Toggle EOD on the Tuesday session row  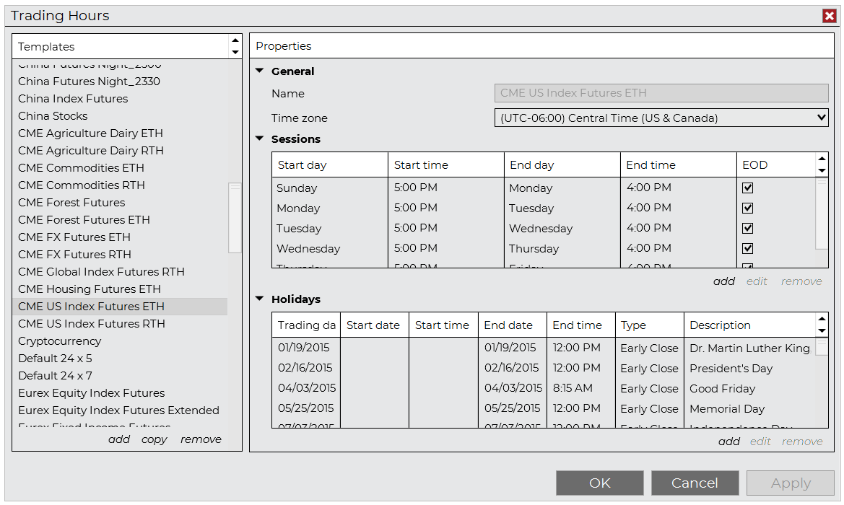pyautogui.click(x=748, y=228)
